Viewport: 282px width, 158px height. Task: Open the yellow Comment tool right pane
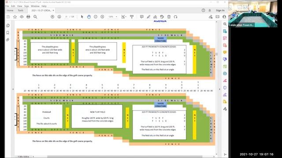tap(225, 52)
